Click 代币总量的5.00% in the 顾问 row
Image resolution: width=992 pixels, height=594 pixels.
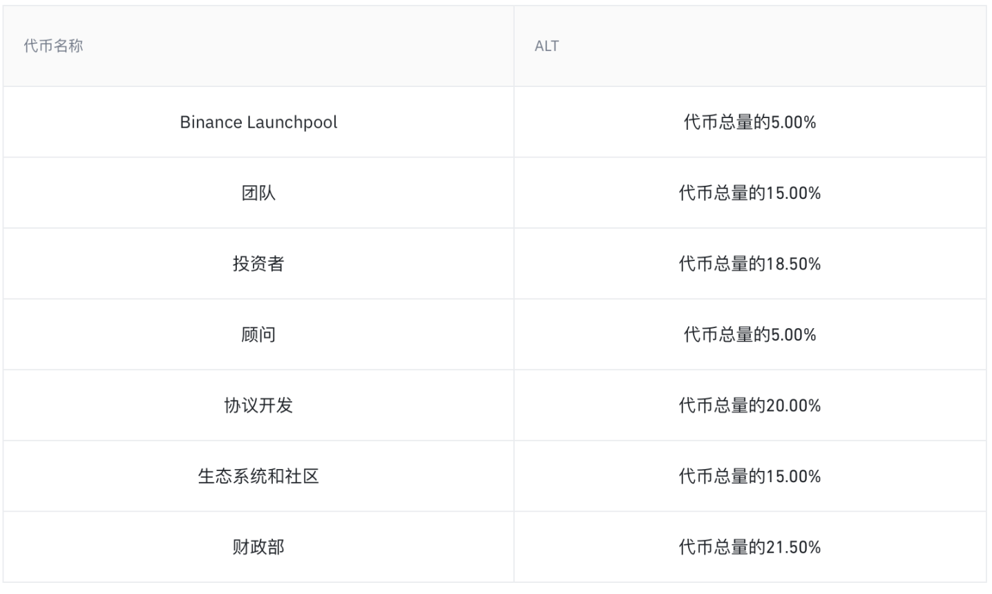(x=750, y=335)
